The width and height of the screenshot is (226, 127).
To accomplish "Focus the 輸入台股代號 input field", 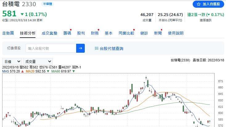I will click(51, 48).
